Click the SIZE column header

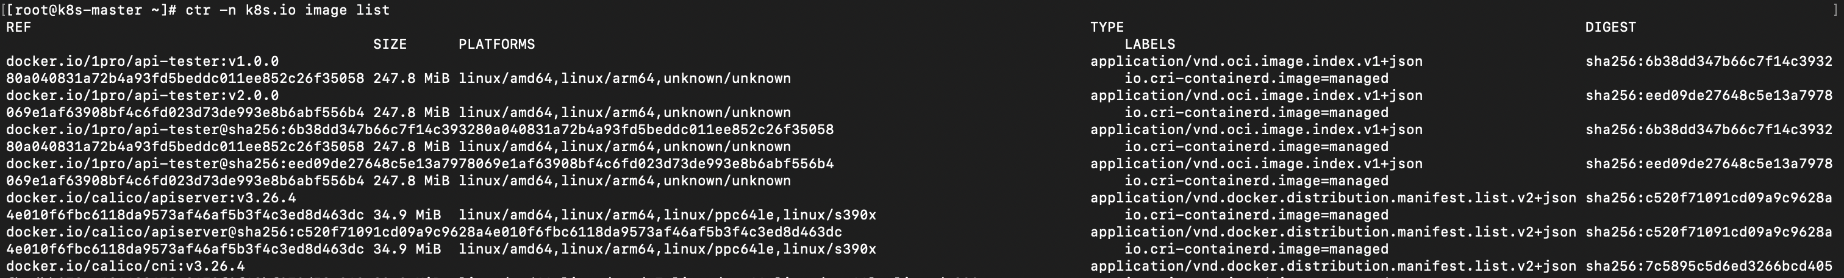pyautogui.click(x=390, y=45)
